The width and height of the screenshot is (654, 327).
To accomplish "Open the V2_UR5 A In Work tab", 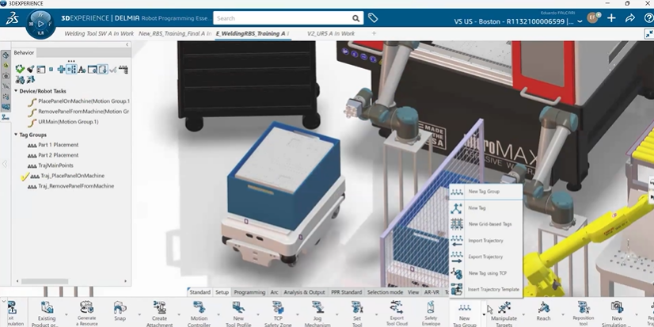I will (x=331, y=33).
